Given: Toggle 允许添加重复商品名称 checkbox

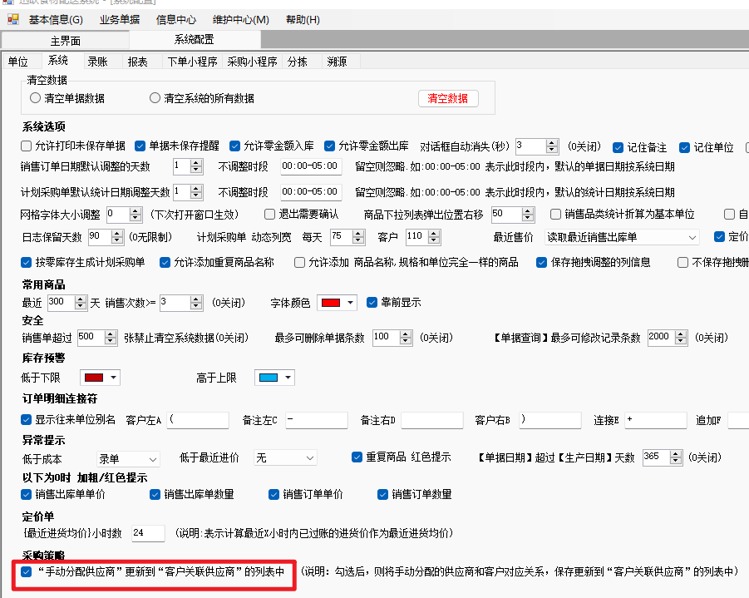Looking at the screenshot, I should (x=165, y=263).
